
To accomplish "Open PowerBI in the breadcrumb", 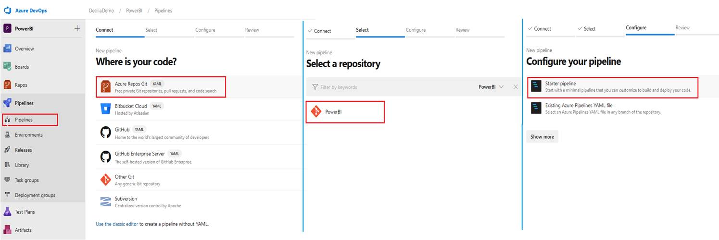I will tap(134, 10).
